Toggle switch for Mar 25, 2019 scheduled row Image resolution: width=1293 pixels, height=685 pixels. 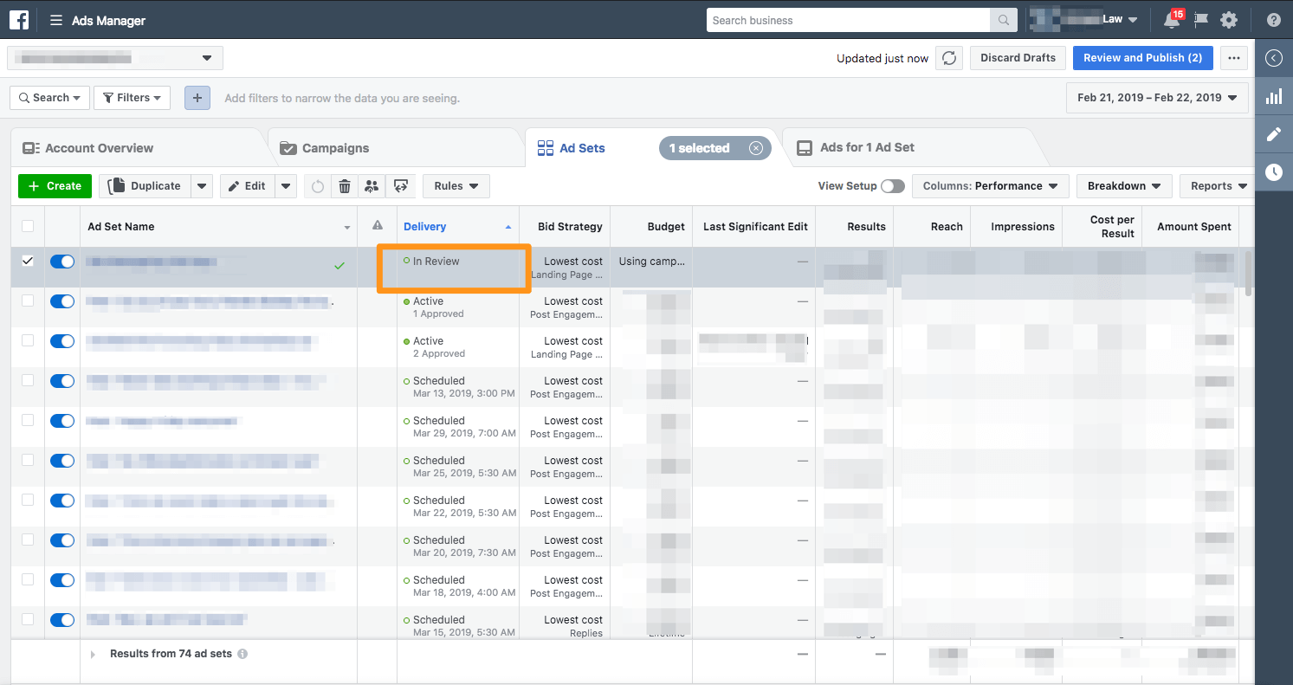(x=62, y=461)
